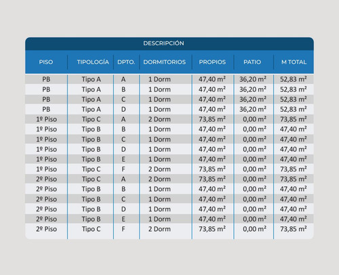The width and height of the screenshot is (339, 275).
Task: Click '47,40 m²' Propios in 2º Piso Dpto. B row
Action: pos(212,189)
